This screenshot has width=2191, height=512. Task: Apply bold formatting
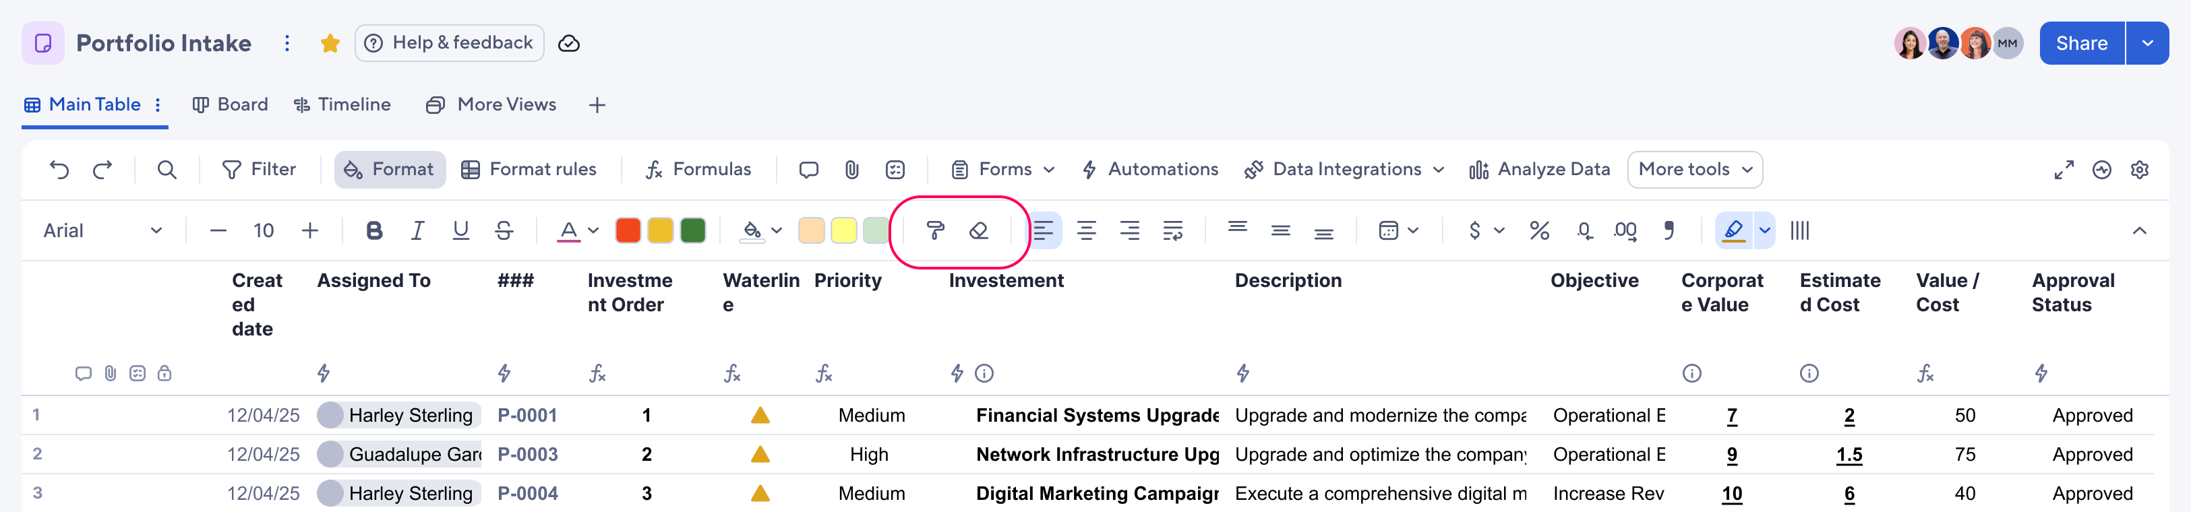tap(374, 230)
